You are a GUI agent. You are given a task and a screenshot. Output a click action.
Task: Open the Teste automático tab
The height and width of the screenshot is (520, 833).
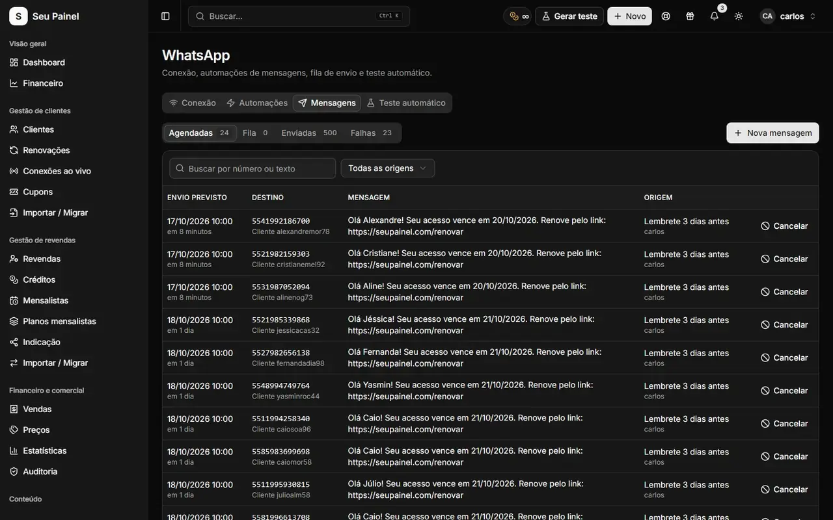[x=406, y=103]
